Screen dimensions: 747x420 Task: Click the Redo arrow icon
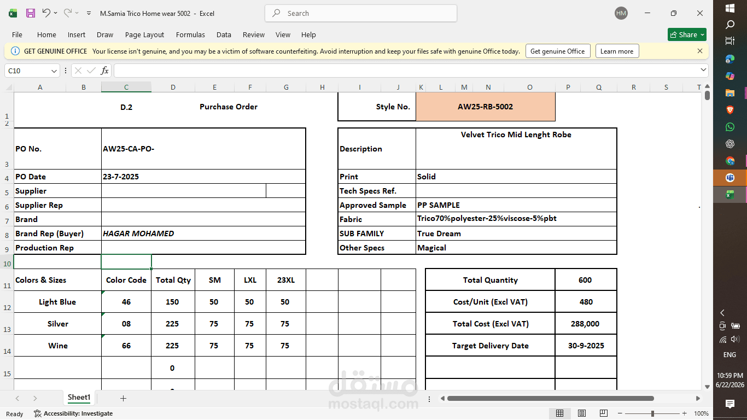(x=68, y=13)
